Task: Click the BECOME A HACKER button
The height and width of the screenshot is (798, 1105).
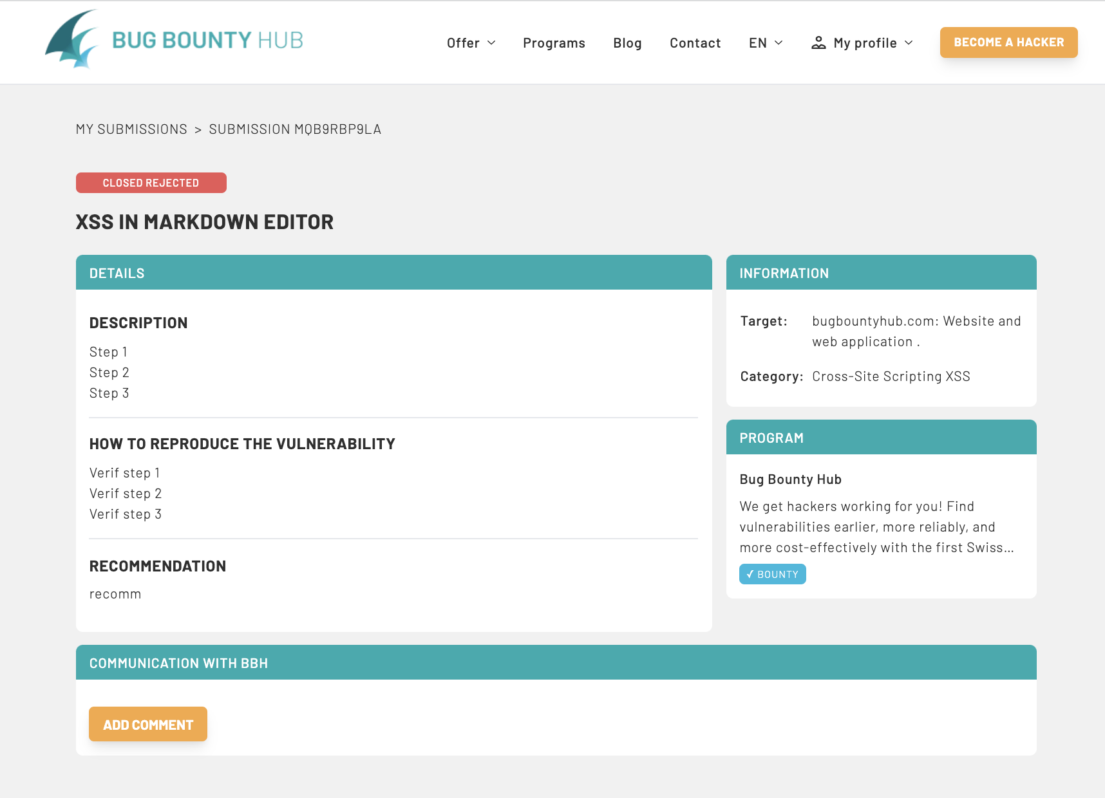Action: click(1008, 42)
